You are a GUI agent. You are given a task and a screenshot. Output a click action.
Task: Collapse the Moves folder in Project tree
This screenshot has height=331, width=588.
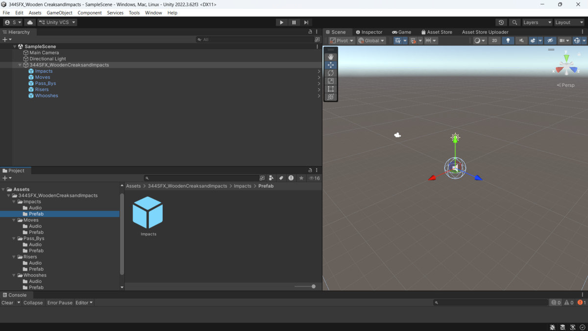point(14,220)
